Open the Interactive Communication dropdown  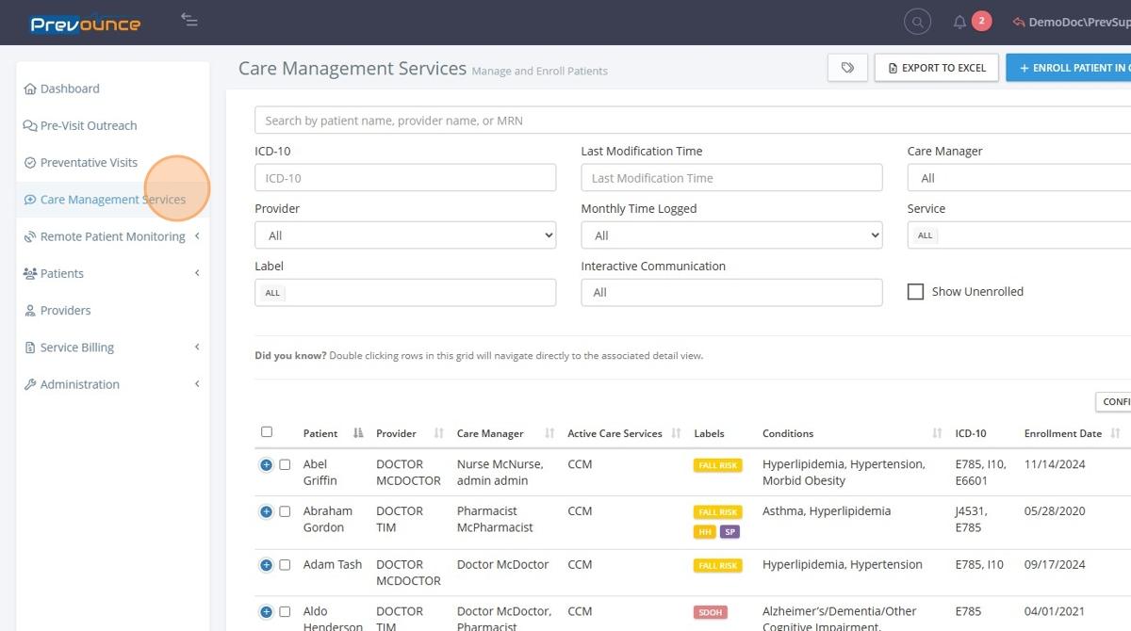coord(731,293)
